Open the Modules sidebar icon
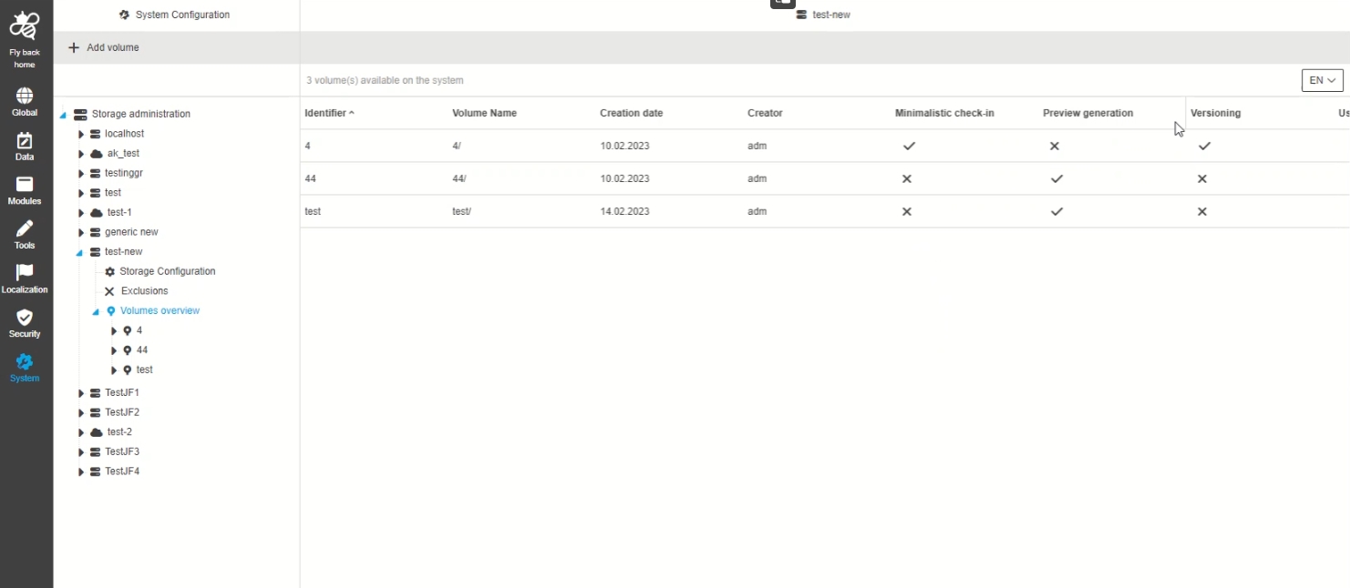1350x588 pixels. coord(25,185)
